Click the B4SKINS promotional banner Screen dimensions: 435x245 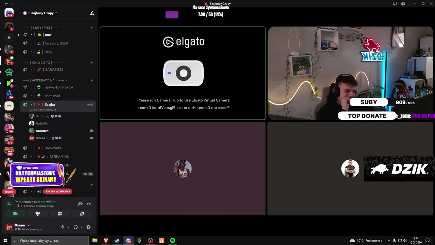[x=37, y=175]
